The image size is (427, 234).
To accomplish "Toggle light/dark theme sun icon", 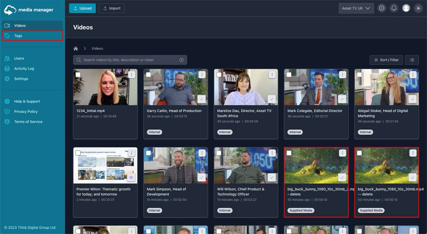I will [x=418, y=8].
